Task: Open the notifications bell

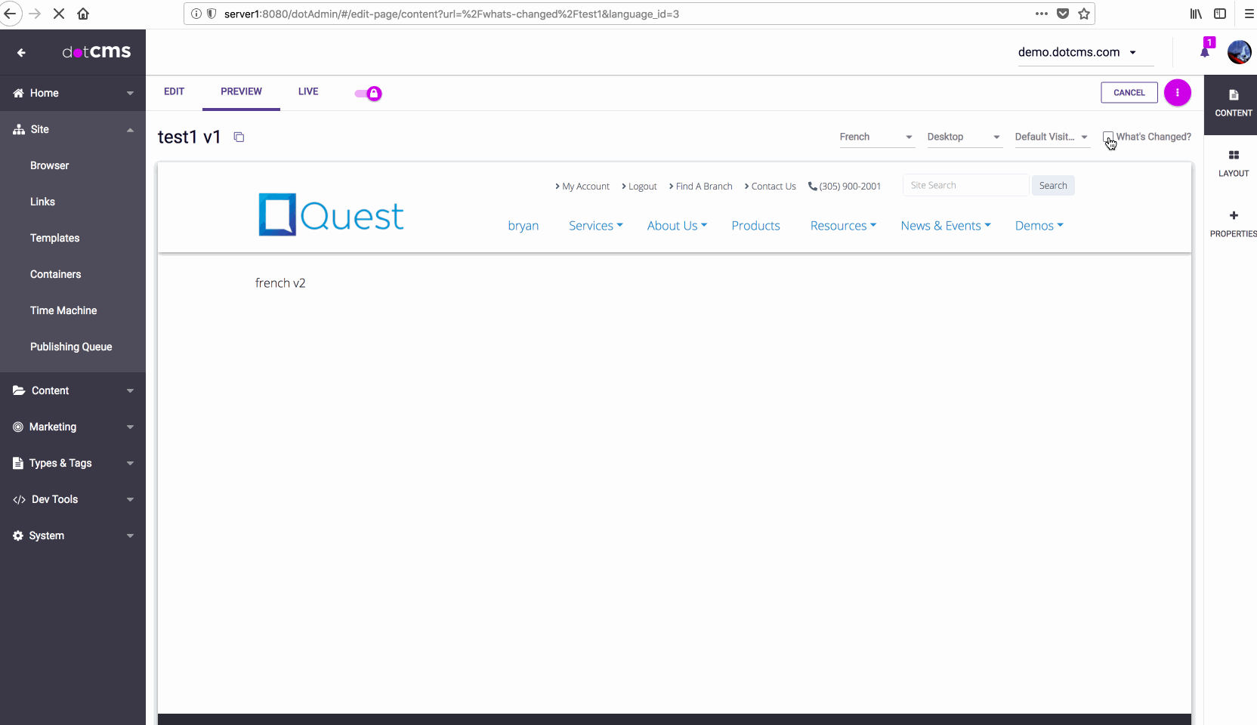Action: coord(1204,51)
